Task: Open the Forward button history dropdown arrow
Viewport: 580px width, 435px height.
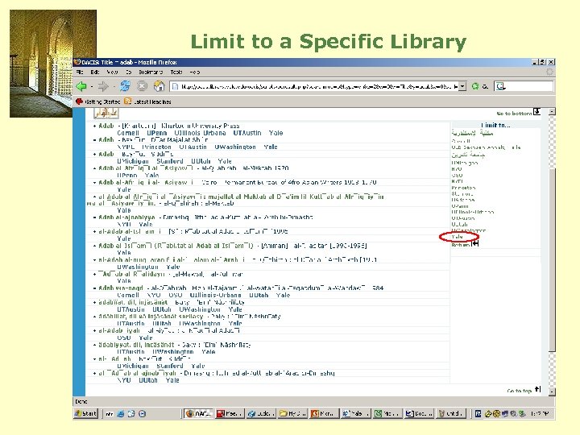Action: pyautogui.click(x=114, y=87)
